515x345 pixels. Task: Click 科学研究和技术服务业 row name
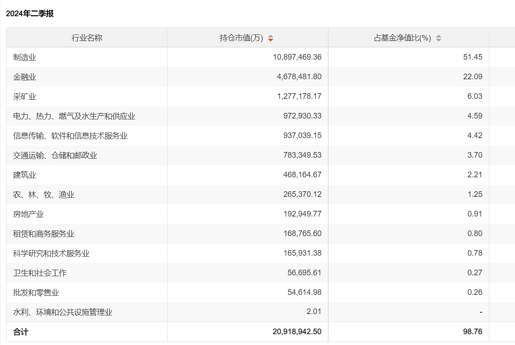coord(51,254)
